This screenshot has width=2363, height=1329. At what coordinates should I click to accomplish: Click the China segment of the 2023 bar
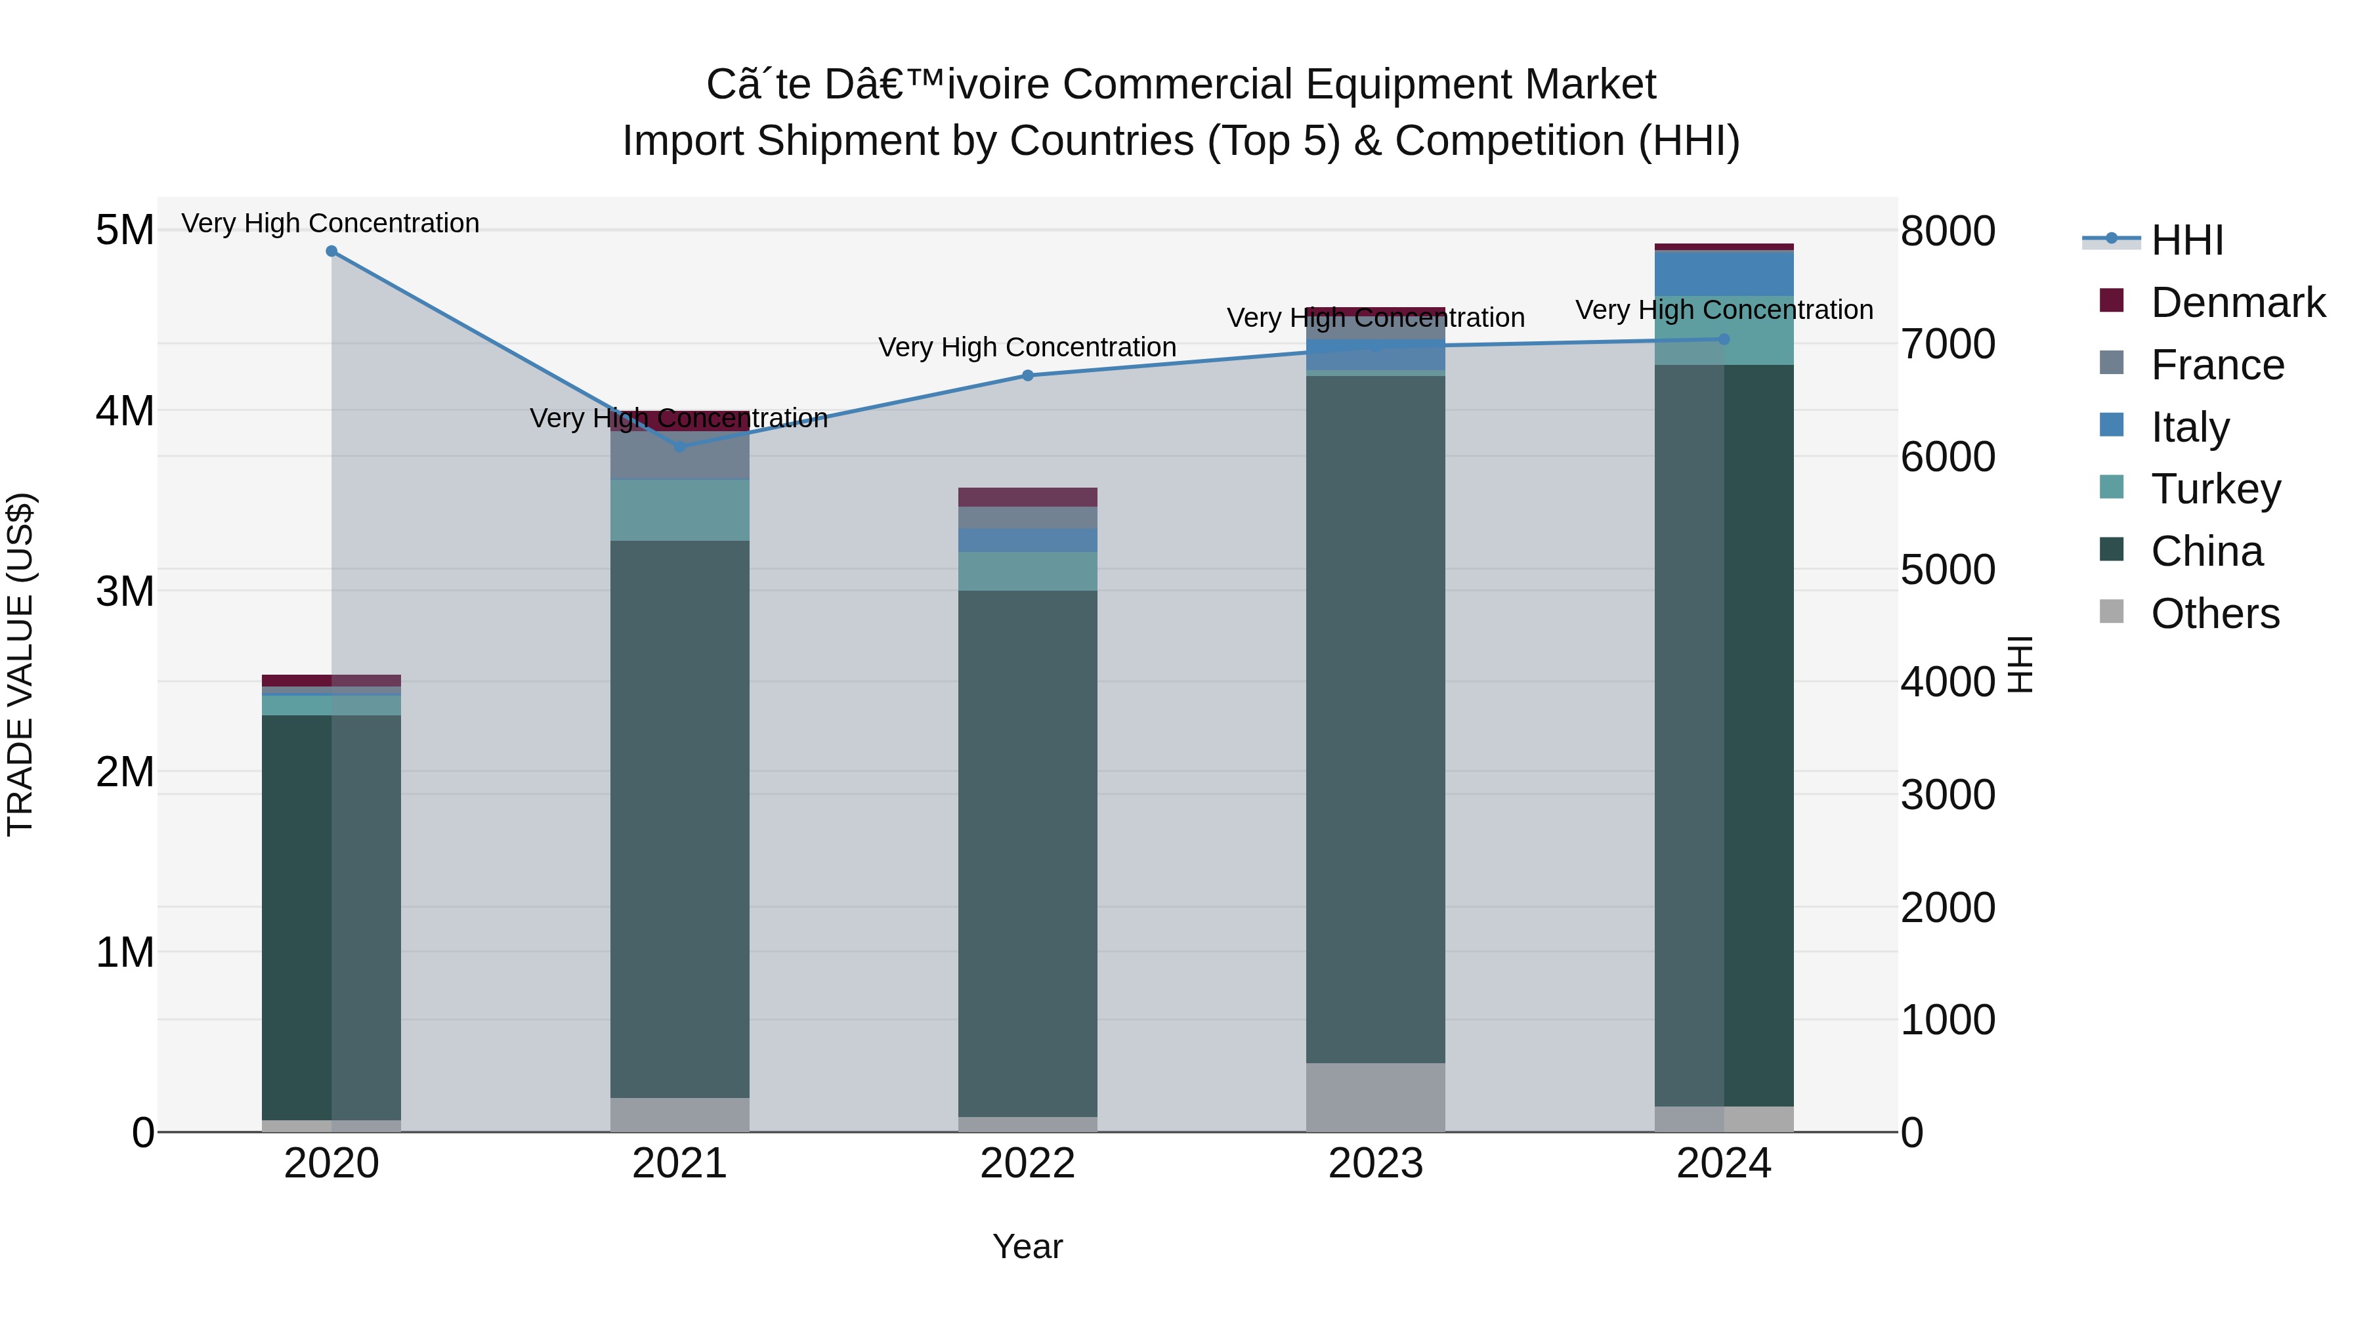point(1376,720)
